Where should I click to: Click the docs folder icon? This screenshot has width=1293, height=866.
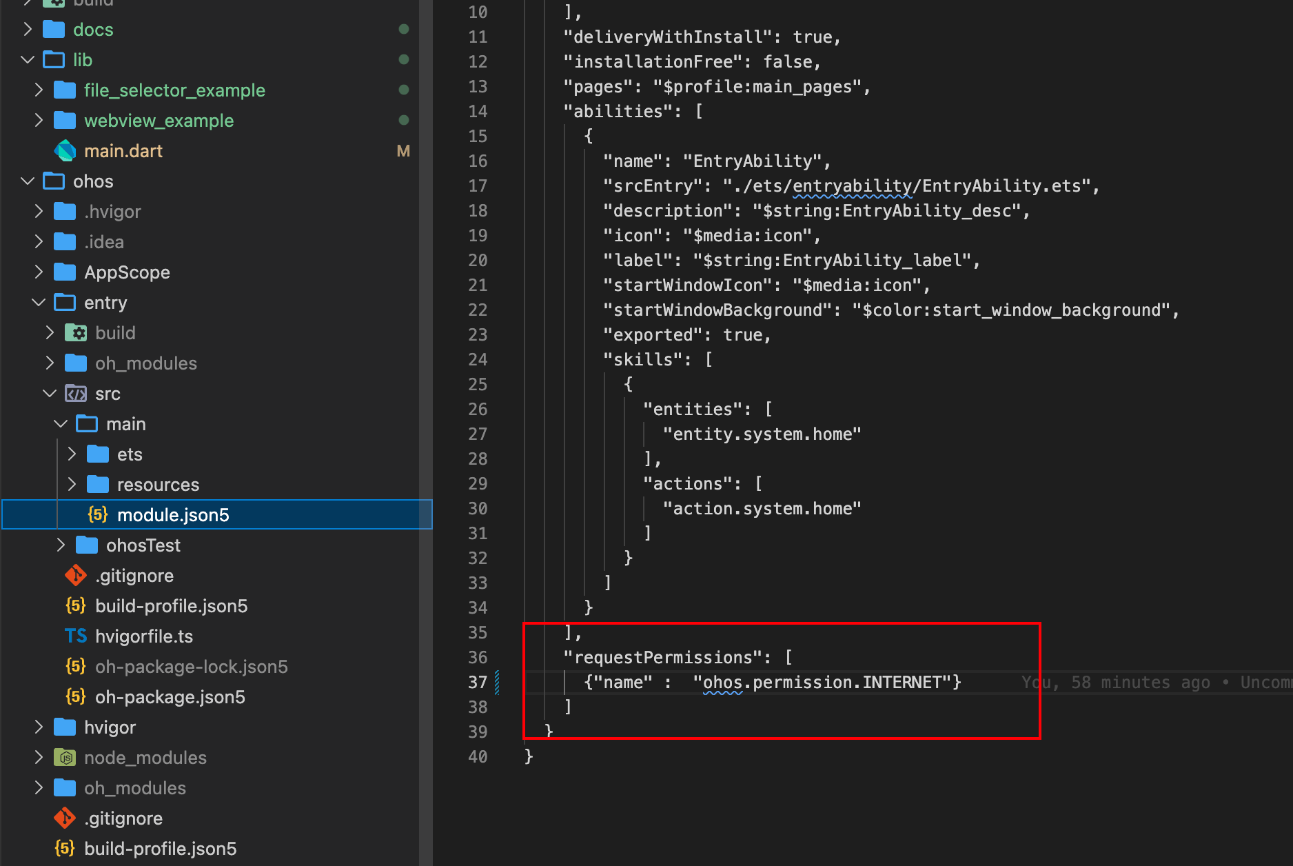pos(54,30)
